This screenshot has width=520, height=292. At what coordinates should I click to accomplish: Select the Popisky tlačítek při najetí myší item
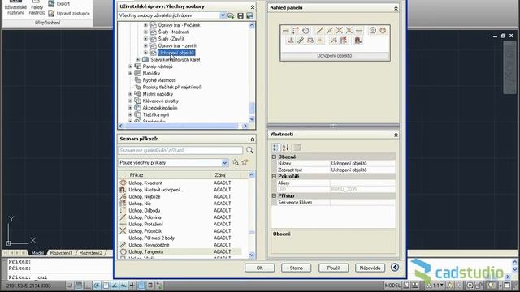(x=172, y=88)
